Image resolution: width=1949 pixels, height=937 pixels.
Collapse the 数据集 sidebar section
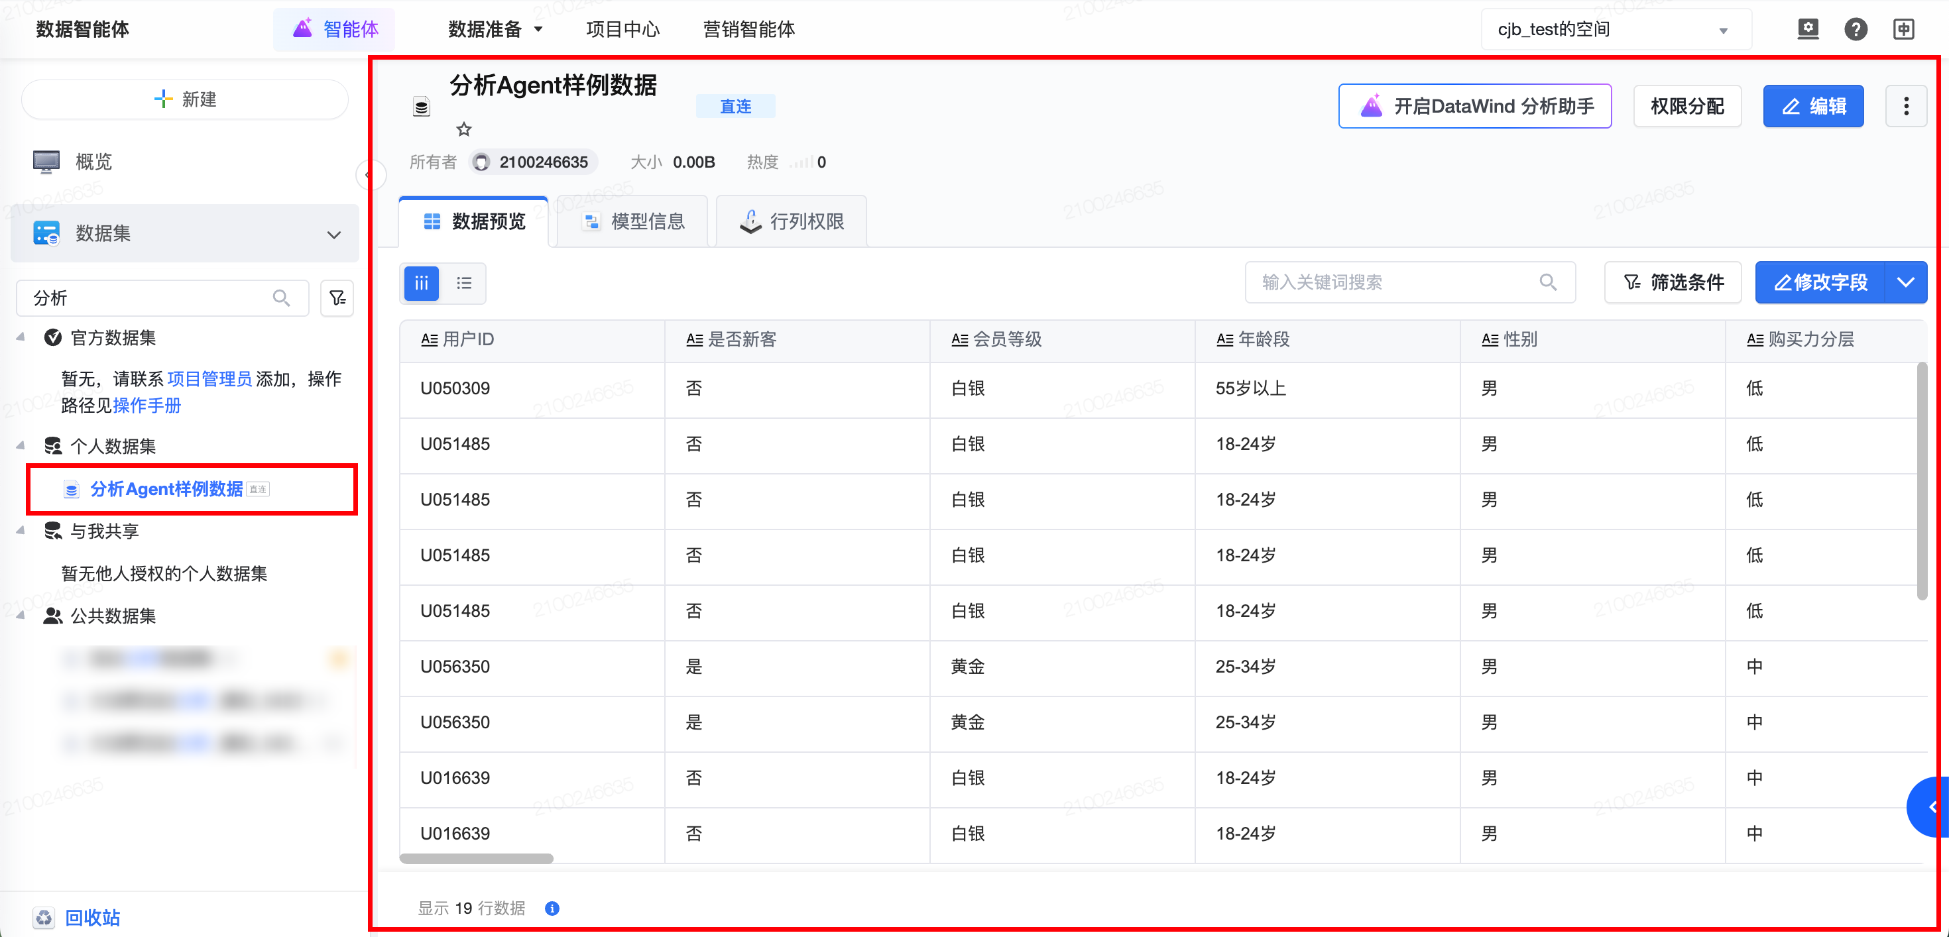click(333, 235)
